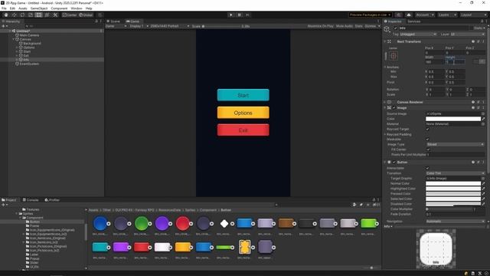Switch to the Services tab
The image size is (490, 276).
point(413,21)
